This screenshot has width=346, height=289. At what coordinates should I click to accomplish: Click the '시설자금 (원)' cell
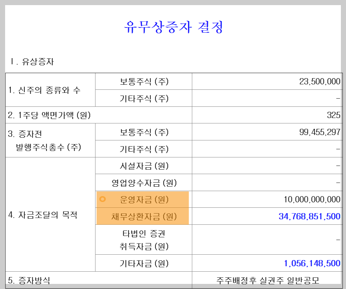(x=144, y=166)
